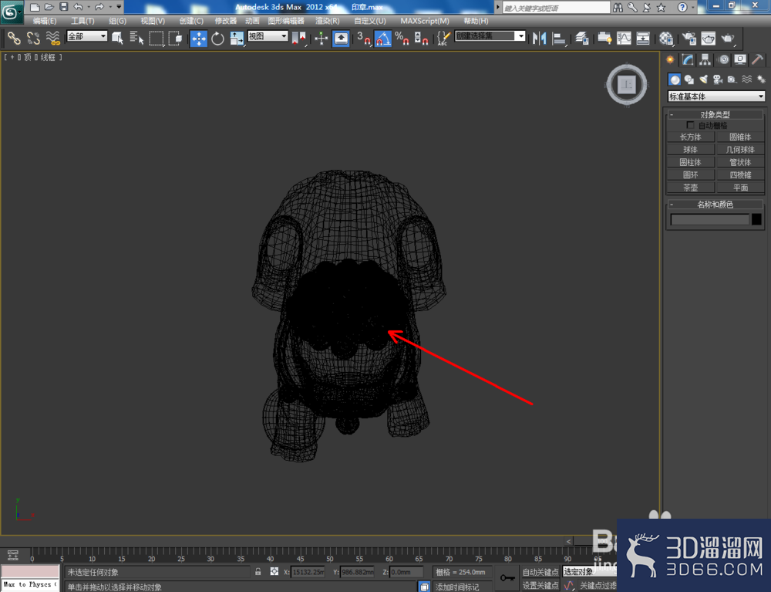Toggle Keyboard Shortcut Override
The height and width of the screenshot is (592, 771).
(341, 38)
